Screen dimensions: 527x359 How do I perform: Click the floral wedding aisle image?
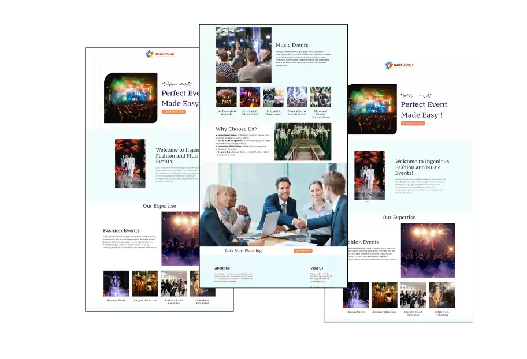[303, 141]
